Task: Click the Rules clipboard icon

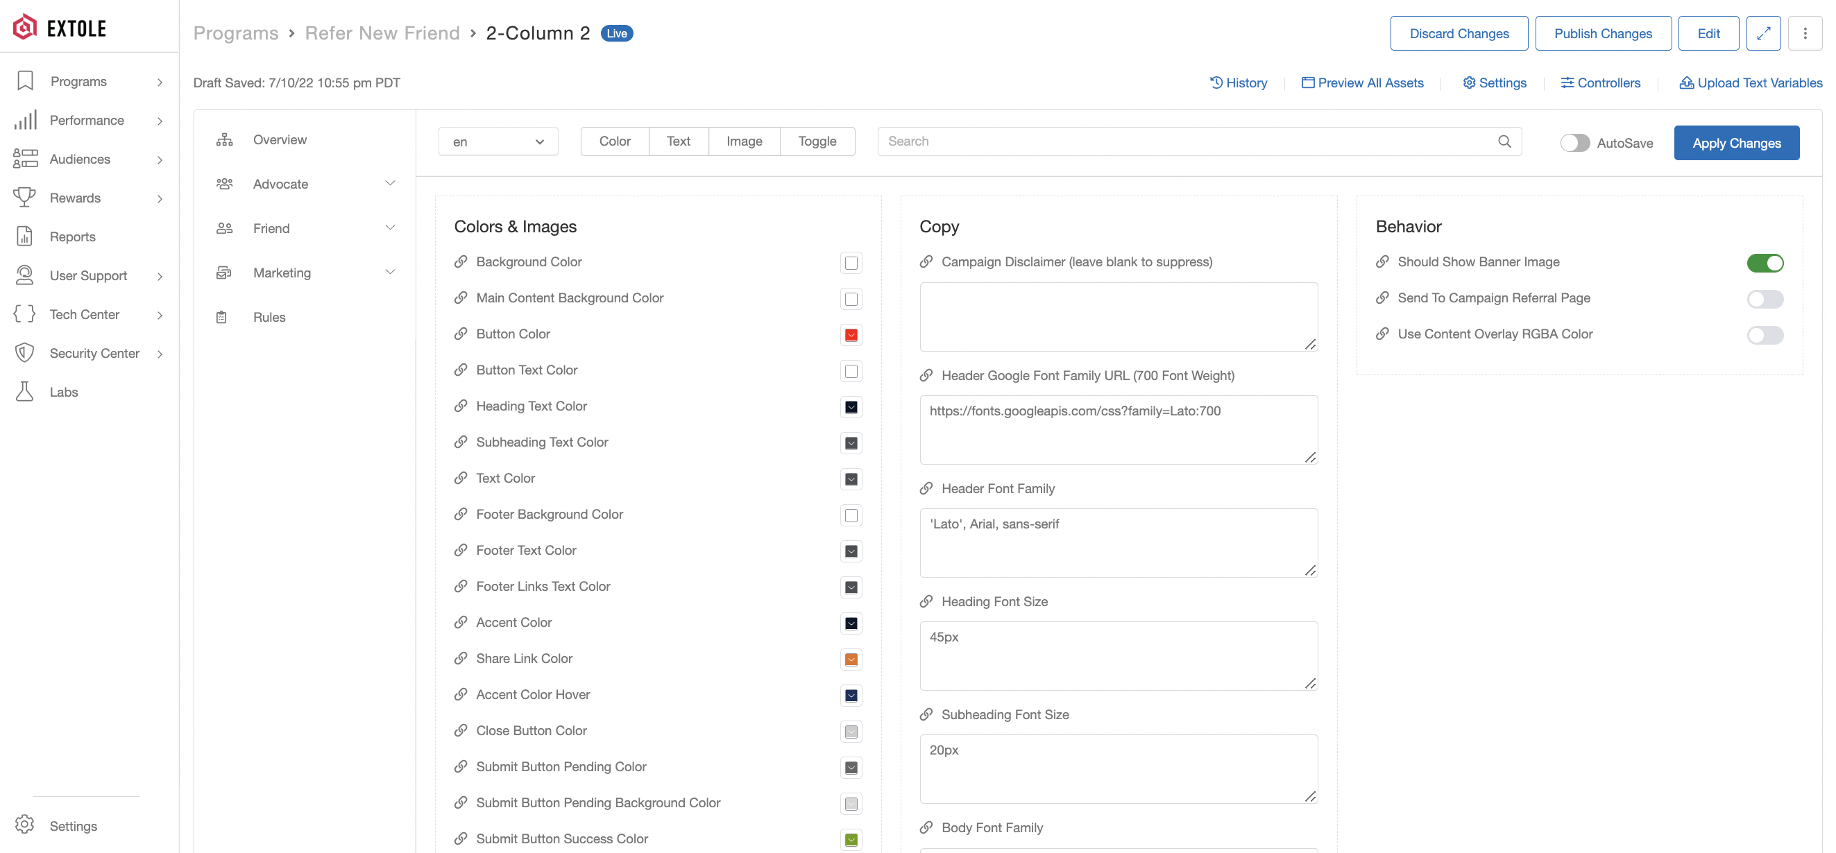Action: click(221, 317)
